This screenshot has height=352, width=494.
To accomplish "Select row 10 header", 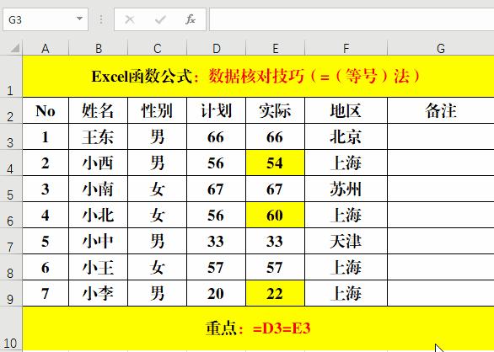I will (x=11, y=328).
